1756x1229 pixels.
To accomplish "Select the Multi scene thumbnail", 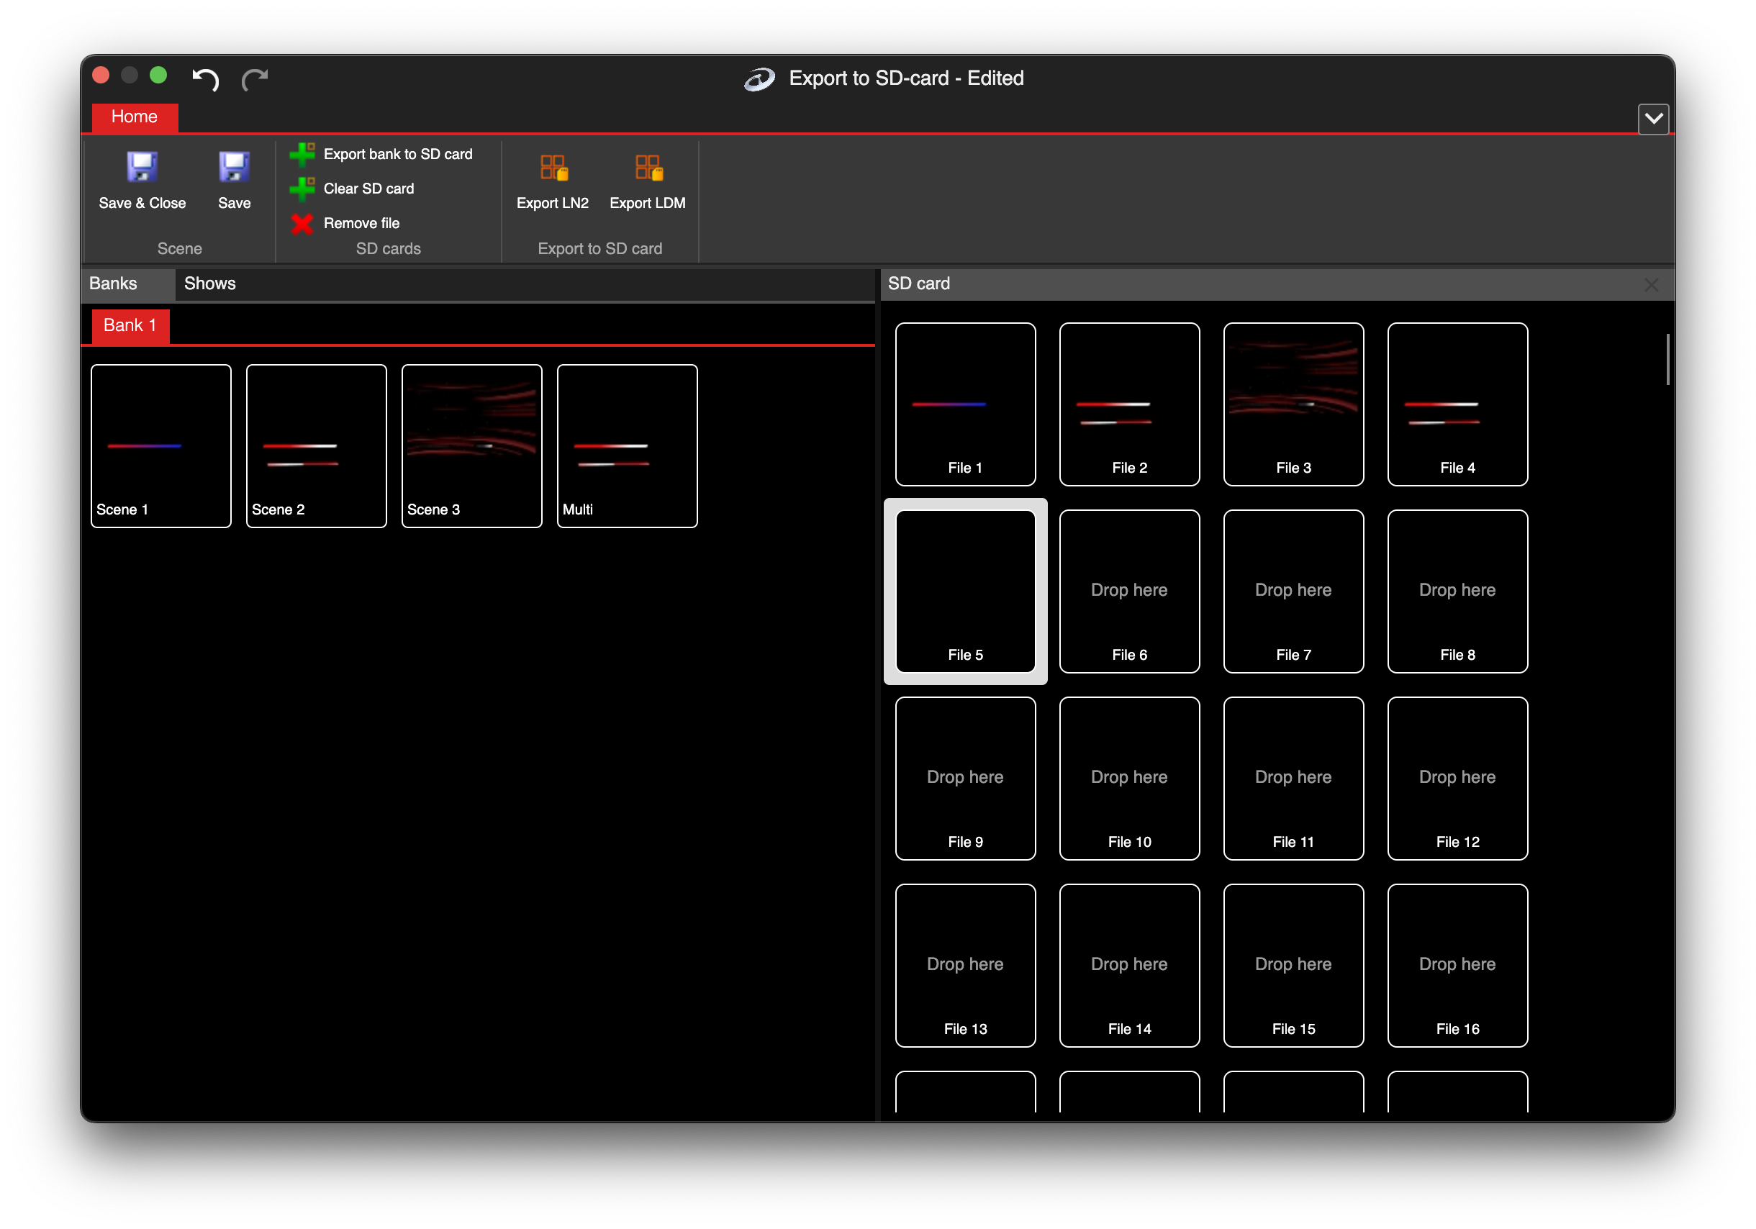I will point(627,446).
